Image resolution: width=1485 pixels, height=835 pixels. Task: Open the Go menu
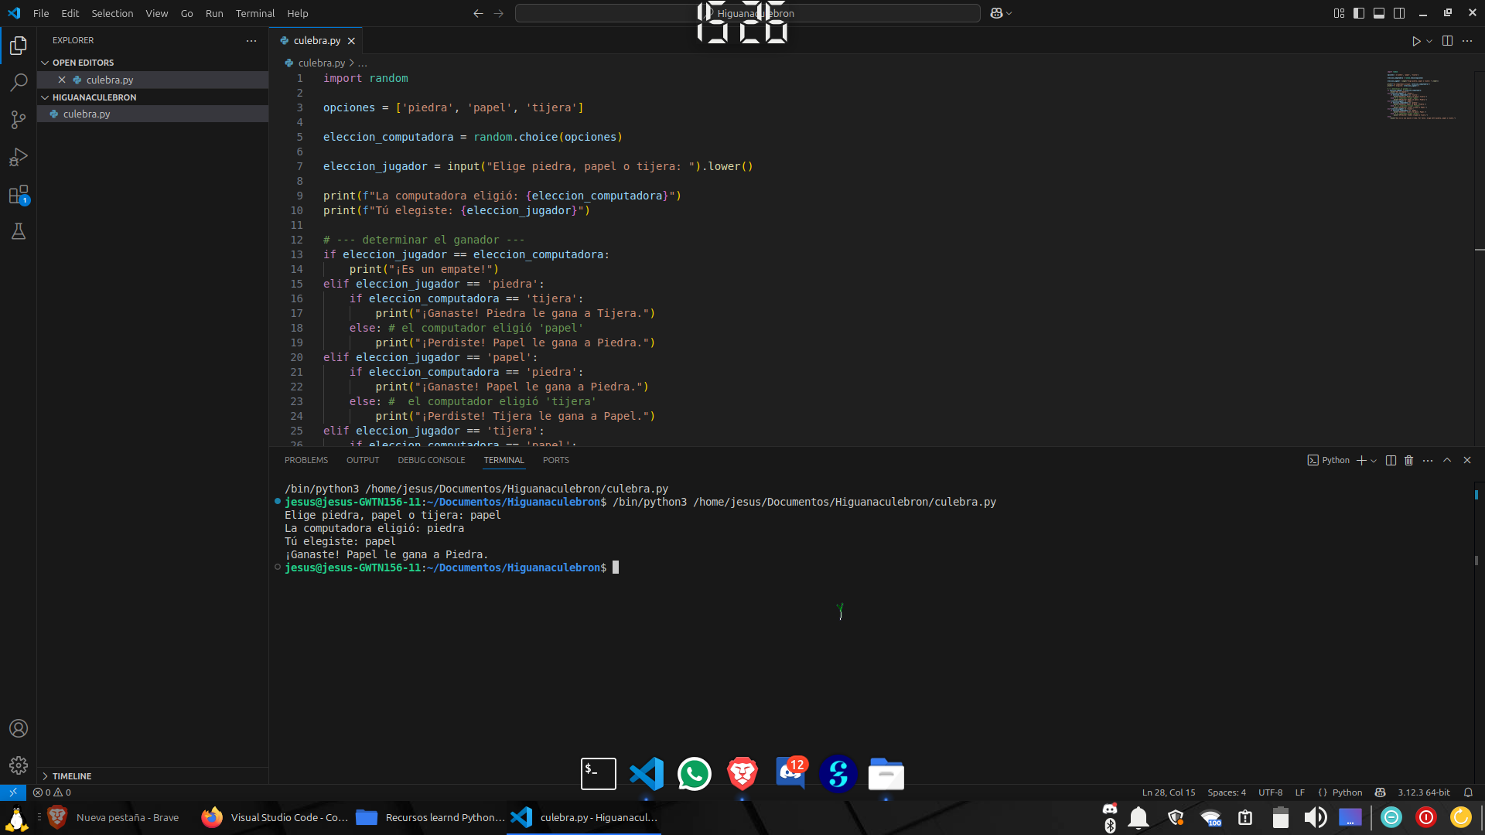point(187,13)
